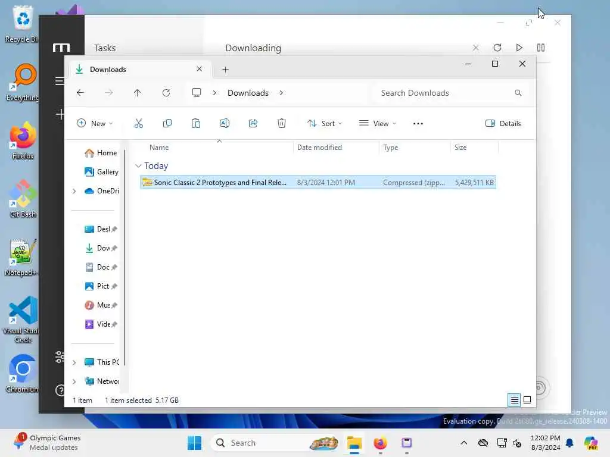Click the Share icon in toolbar
The height and width of the screenshot is (457, 610).
pos(253,124)
